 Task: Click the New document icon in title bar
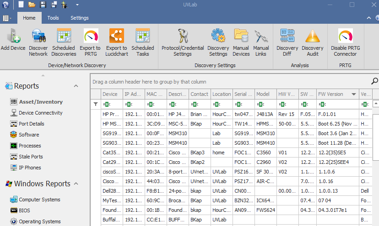pyautogui.click(x=21, y=5)
